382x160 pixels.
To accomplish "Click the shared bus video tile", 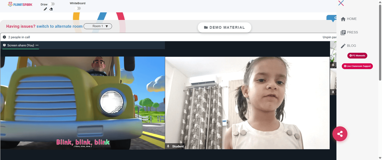I will point(83,103).
